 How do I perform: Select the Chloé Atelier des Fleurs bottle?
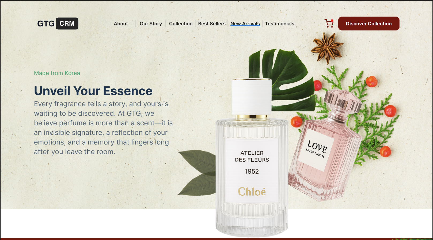252,158
